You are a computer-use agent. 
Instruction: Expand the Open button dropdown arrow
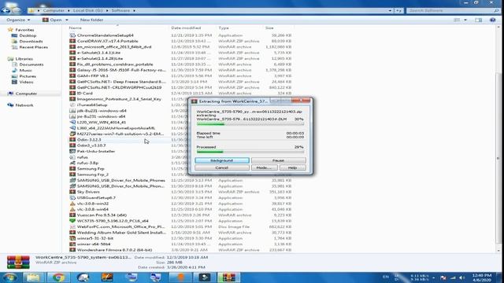point(66,20)
